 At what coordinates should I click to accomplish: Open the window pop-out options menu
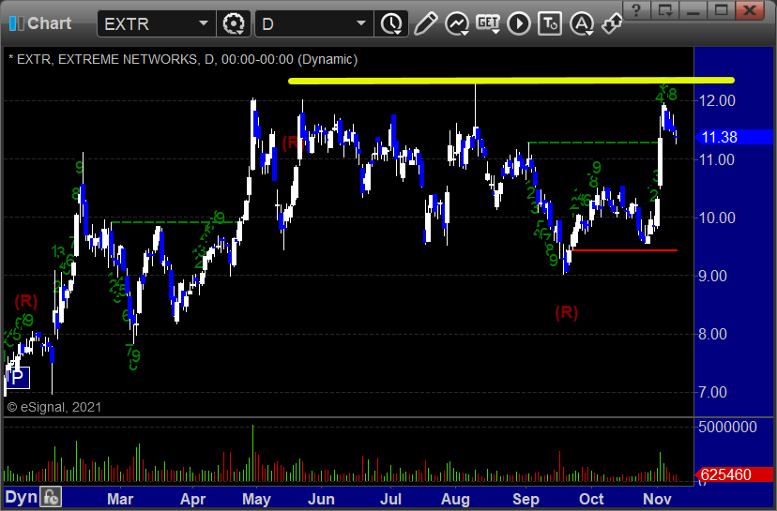[665, 10]
